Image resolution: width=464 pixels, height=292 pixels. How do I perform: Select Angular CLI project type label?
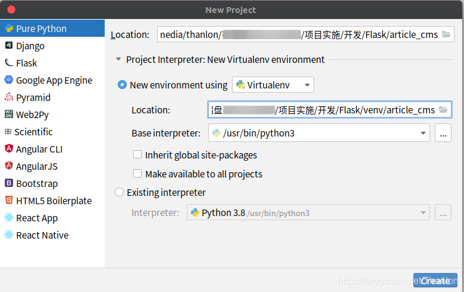point(39,150)
